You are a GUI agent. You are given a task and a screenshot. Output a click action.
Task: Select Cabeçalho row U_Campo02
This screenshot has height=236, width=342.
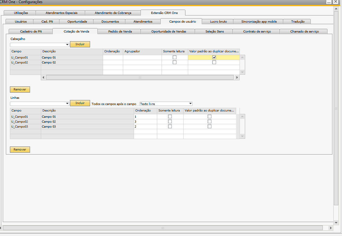tap(25, 63)
